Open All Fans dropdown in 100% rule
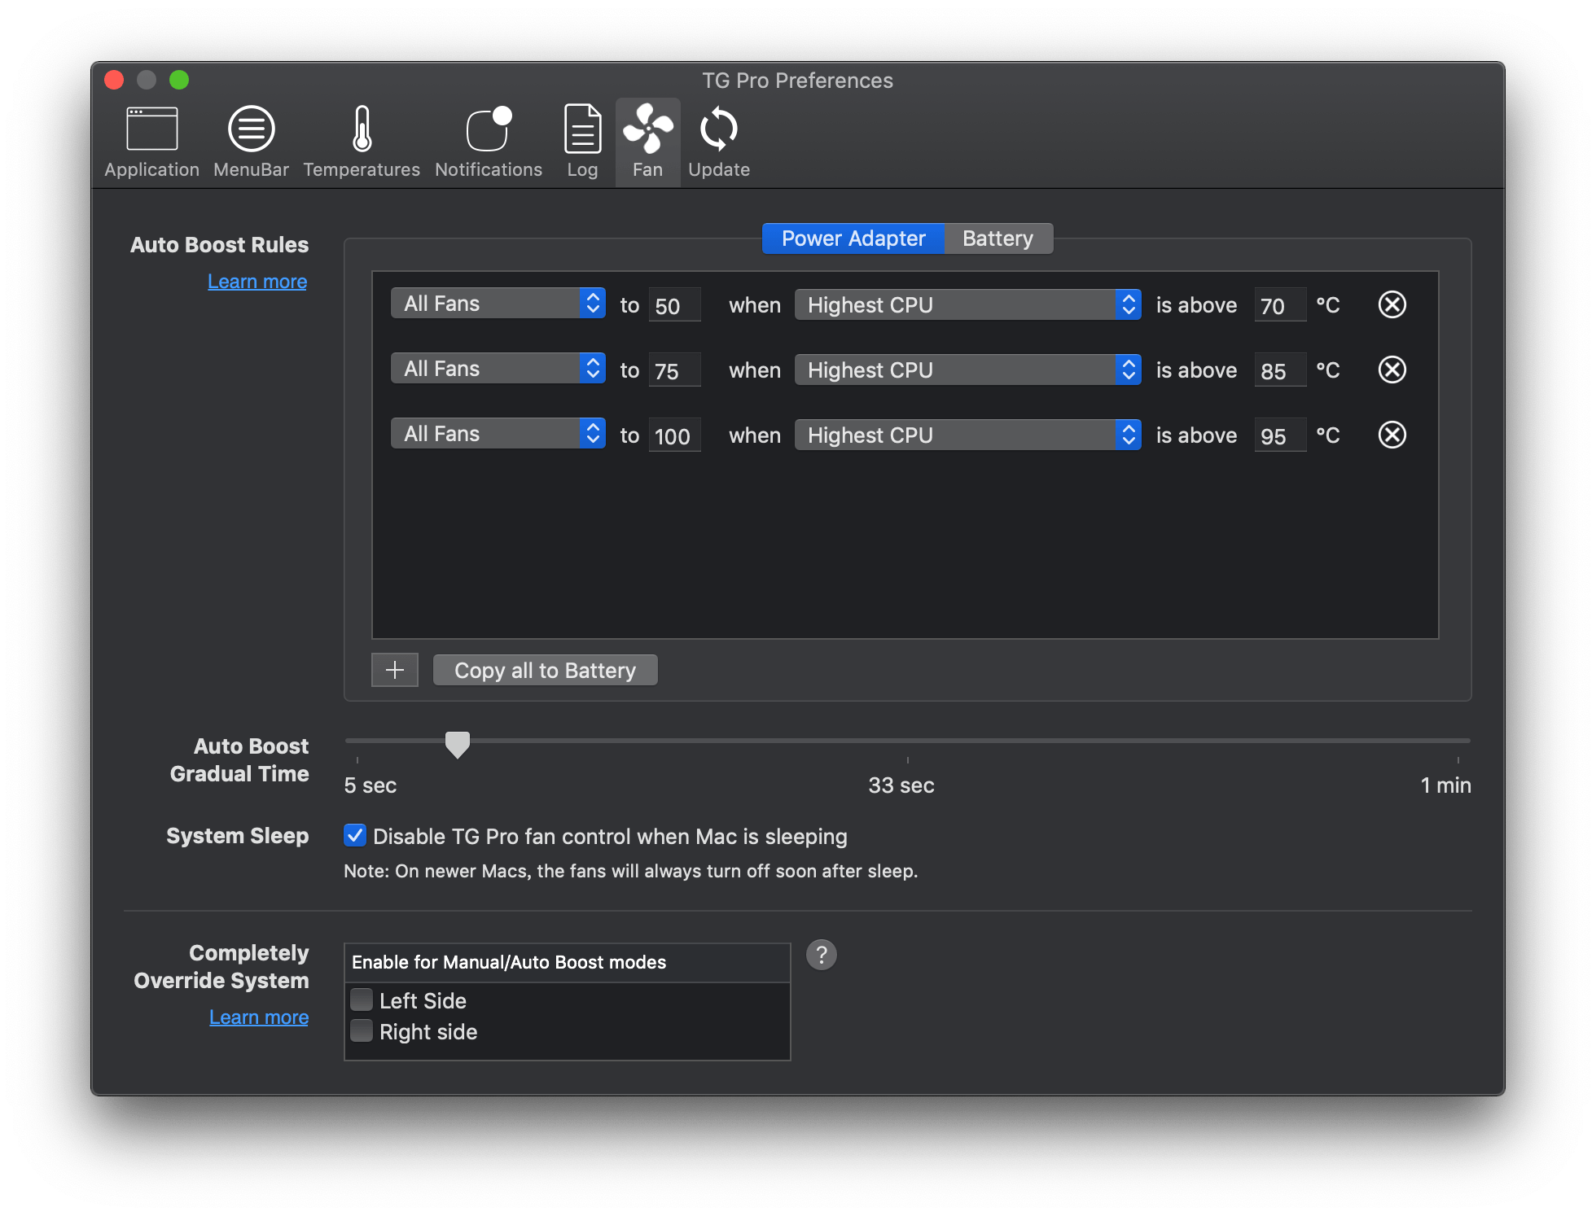 498,434
